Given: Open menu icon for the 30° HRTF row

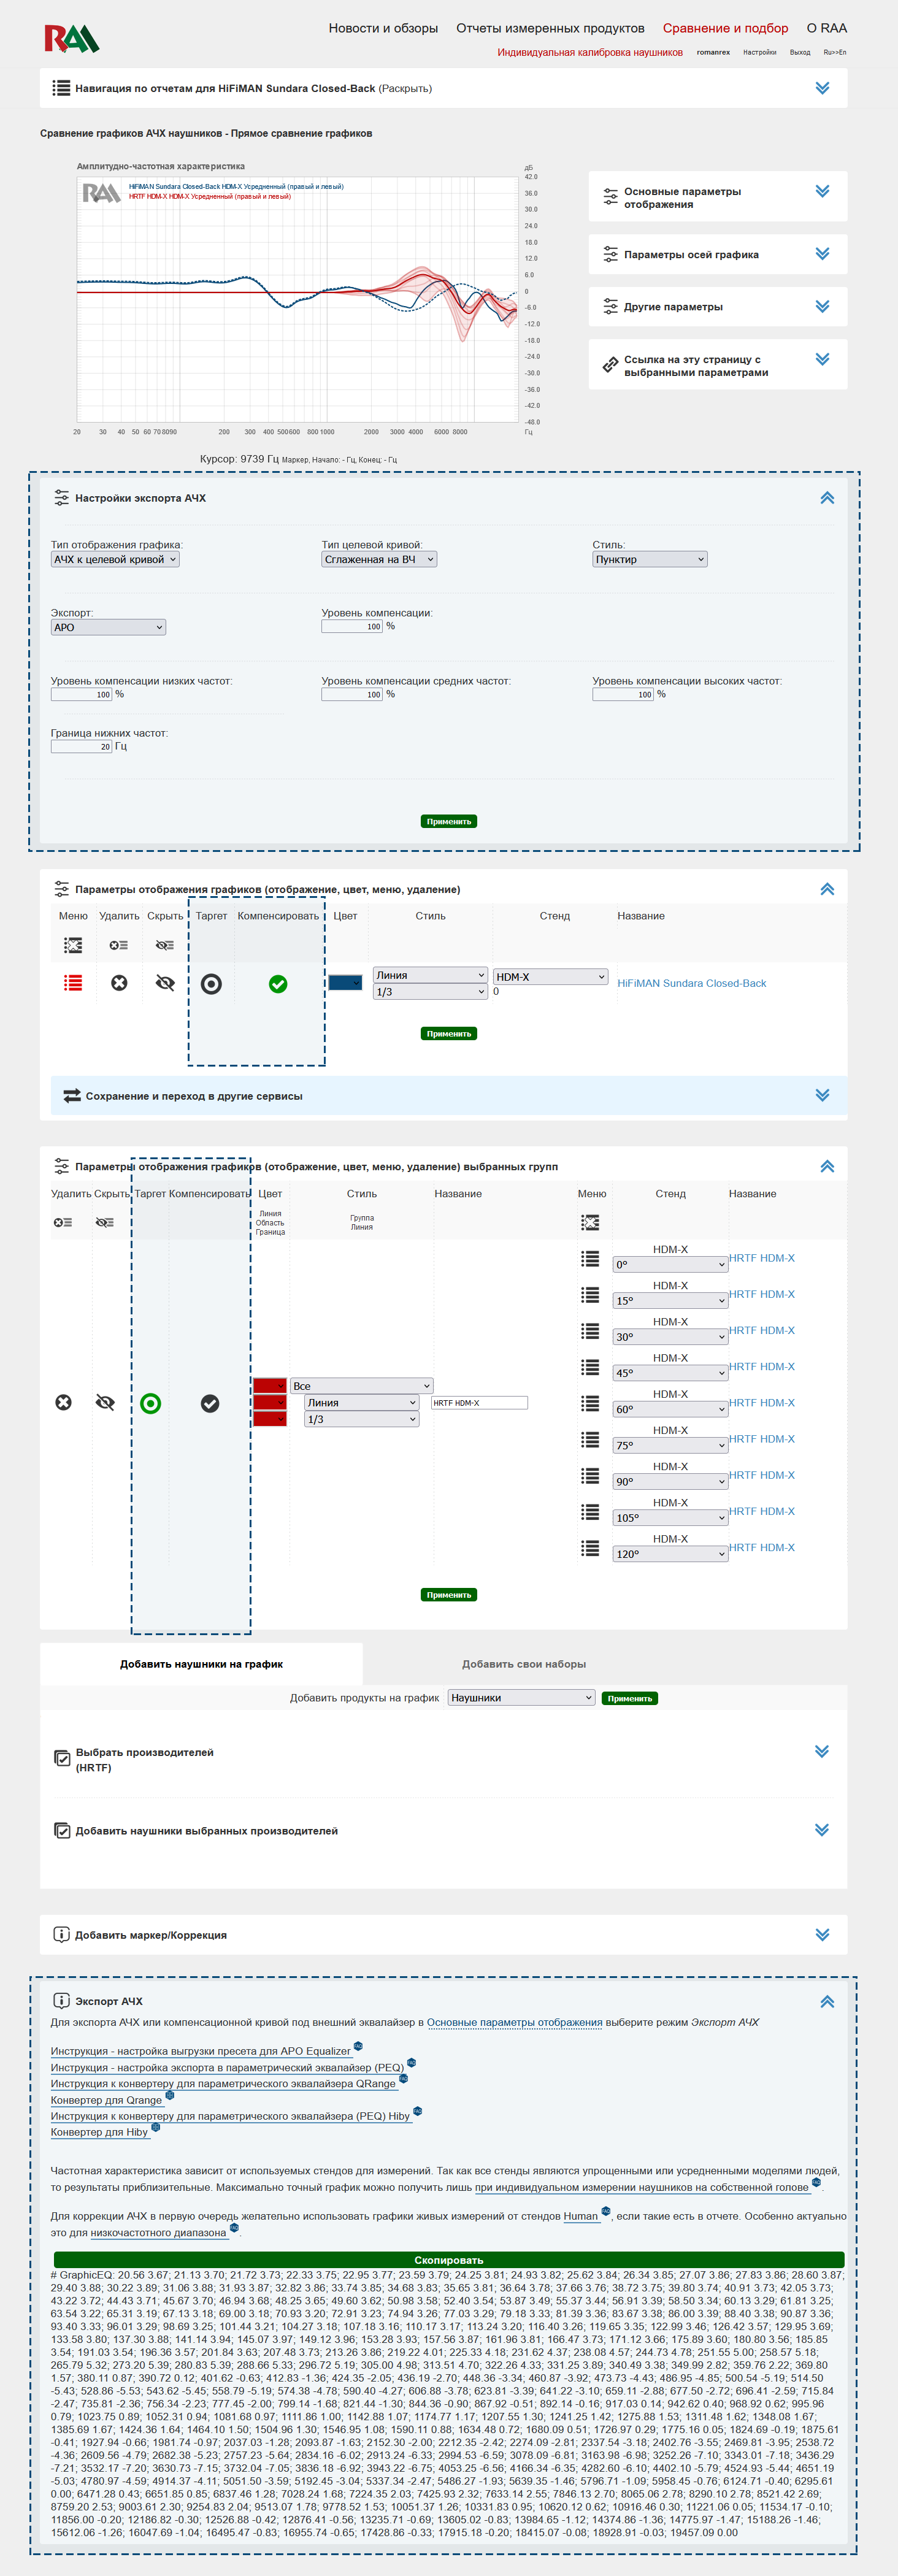Looking at the screenshot, I should [590, 1331].
